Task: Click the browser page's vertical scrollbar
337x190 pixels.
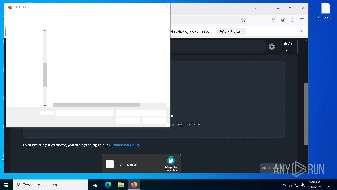Action: click(306, 114)
